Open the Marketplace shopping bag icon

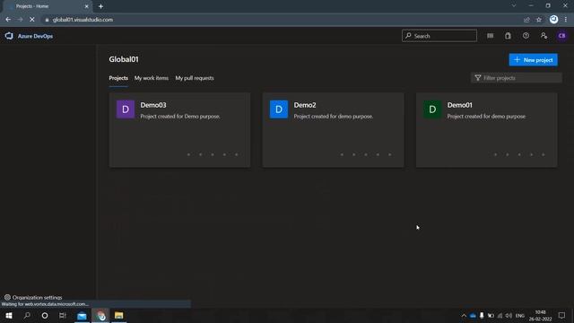[x=508, y=36]
